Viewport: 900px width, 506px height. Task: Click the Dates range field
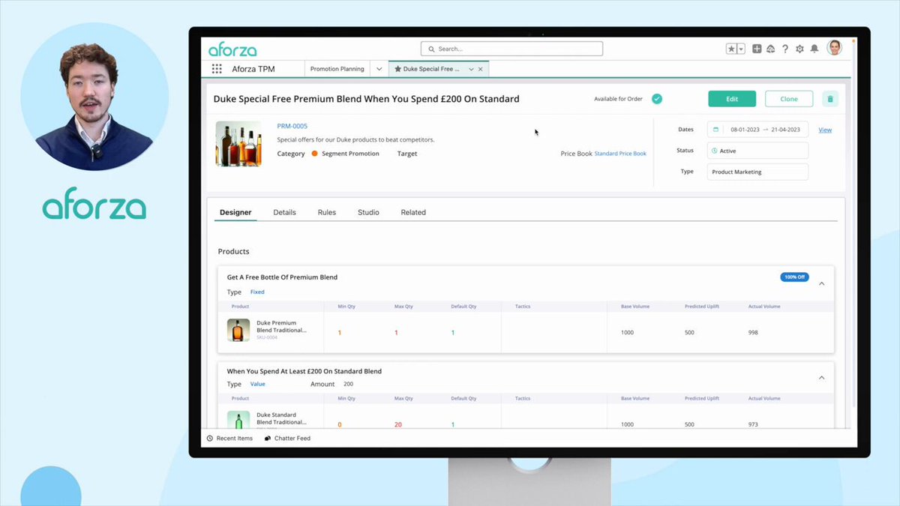point(757,130)
